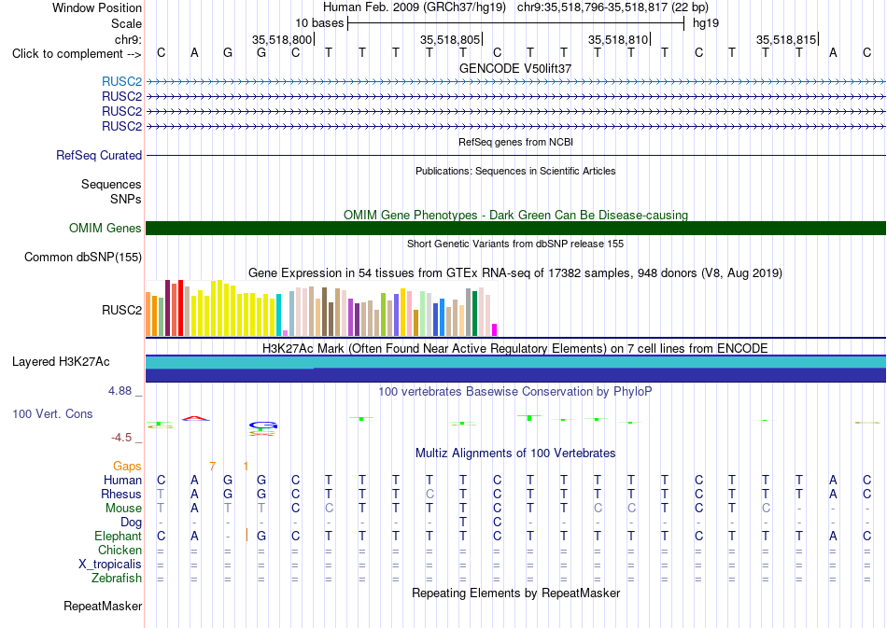Click the GTEx RUSC2 expression bar chart
Viewport: 887px width, 628px height.
click(321, 308)
